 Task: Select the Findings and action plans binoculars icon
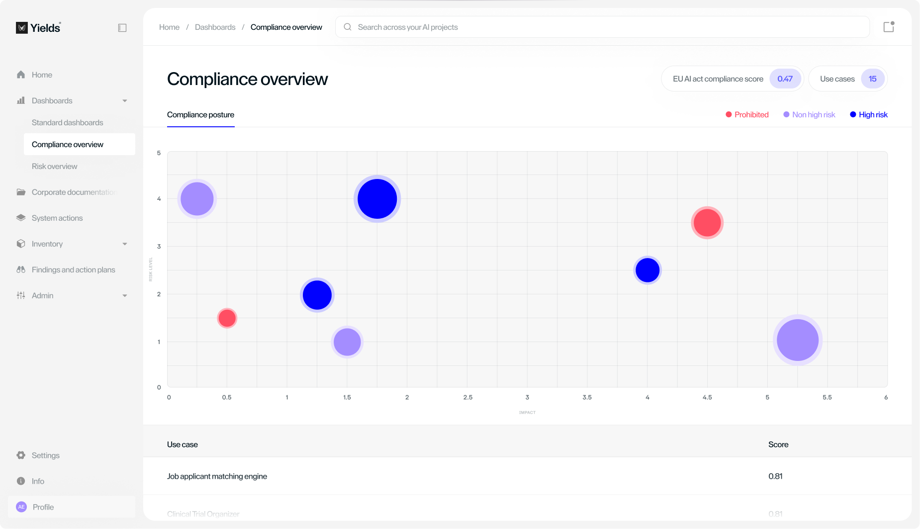[x=21, y=269]
